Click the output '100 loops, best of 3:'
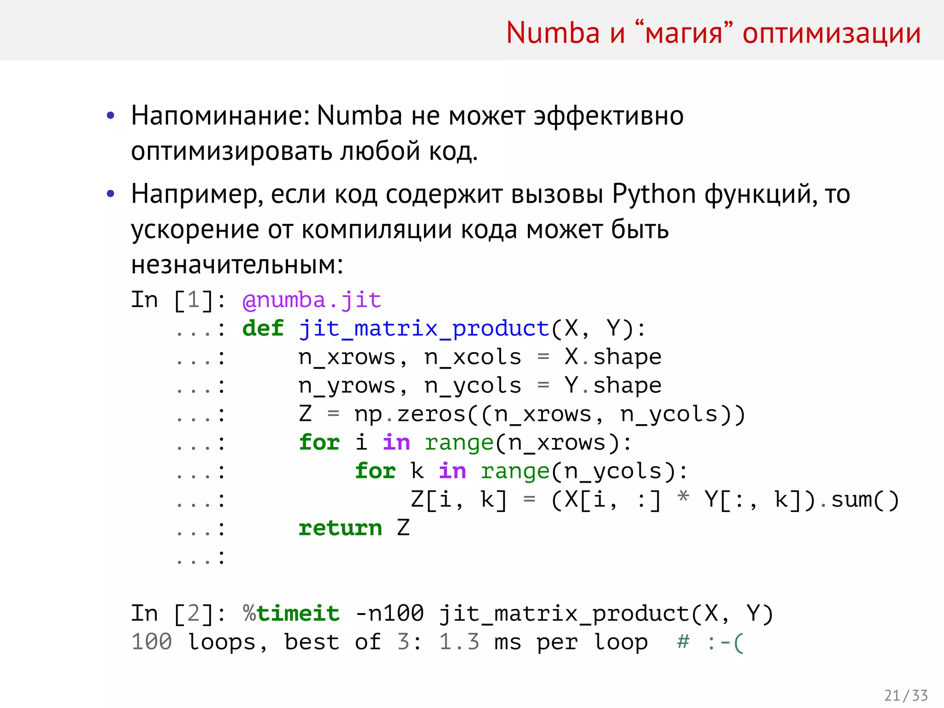944x708 pixels. [x=276, y=643]
